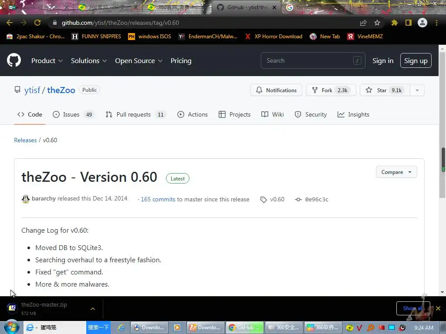Close the GitHub browser tab
Screen dimensions: 446x334
click(274, 7)
